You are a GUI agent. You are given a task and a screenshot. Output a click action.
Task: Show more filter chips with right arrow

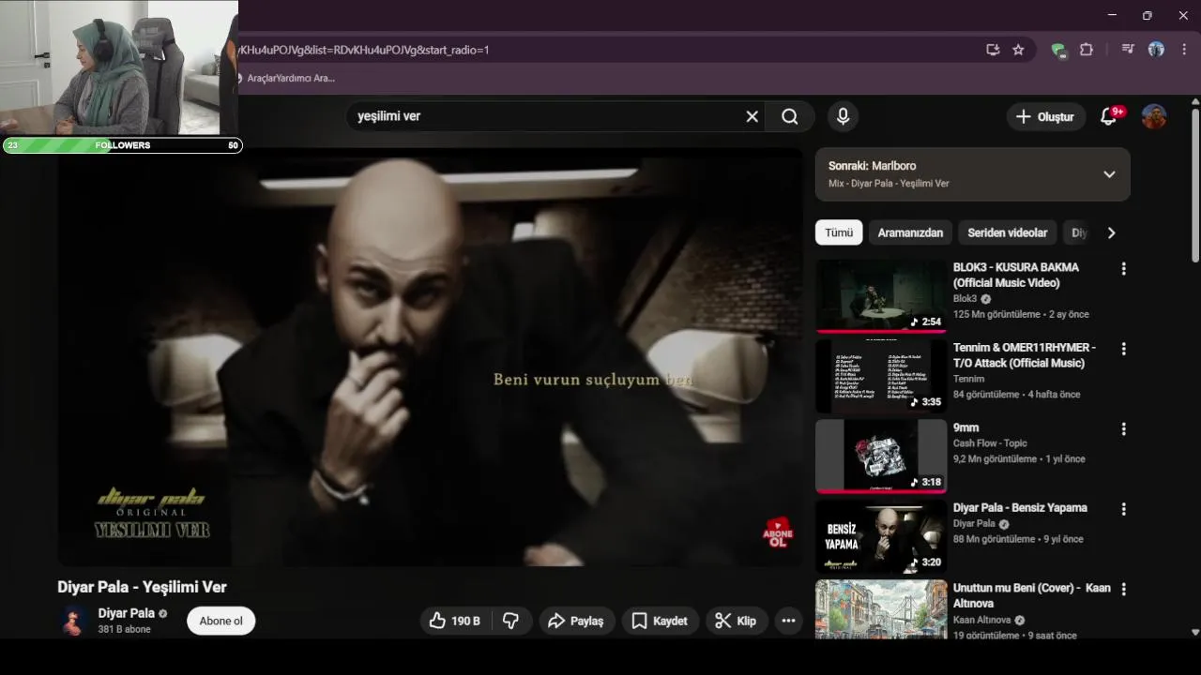1111,232
